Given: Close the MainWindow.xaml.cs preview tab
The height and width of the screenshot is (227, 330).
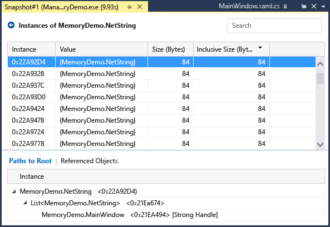Looking at the screenshot, I should pos(314,6).
